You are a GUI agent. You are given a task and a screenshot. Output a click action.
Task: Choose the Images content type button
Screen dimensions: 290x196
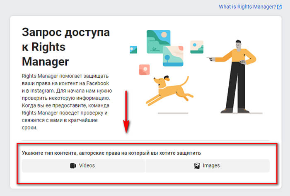[207, 166]
